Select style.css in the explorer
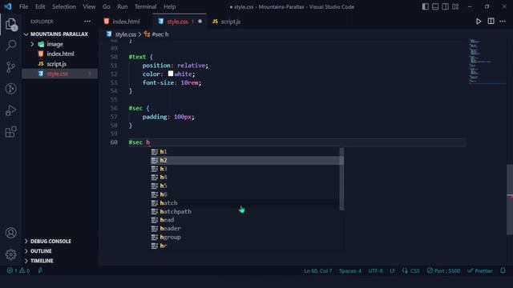Screen dimensions: 513x288 pyautogui.click(x=59, y=74)
